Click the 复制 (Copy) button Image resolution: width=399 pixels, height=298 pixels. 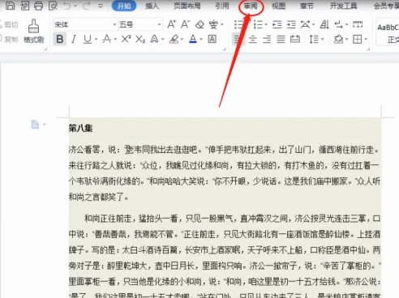tap(9, 40)
